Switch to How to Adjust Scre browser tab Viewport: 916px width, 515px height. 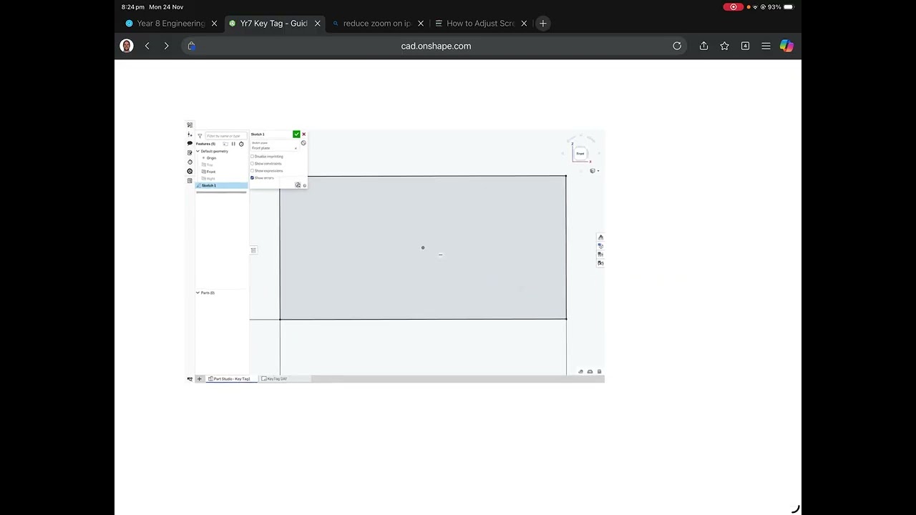pos(481,24)
